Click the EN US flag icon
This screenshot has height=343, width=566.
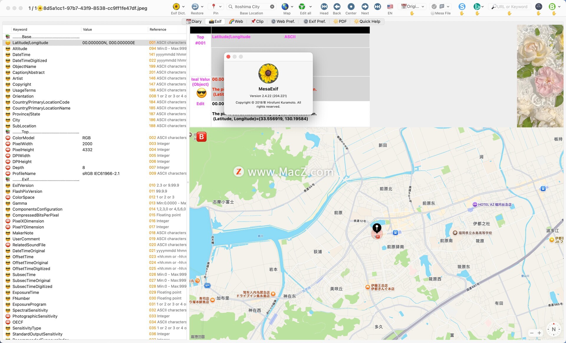pyautogui.click(x=390, y=6)
